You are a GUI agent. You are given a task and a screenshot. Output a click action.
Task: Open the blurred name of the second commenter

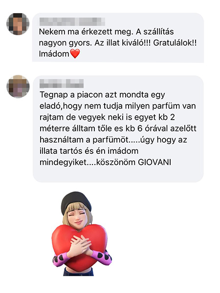(62, 84)
